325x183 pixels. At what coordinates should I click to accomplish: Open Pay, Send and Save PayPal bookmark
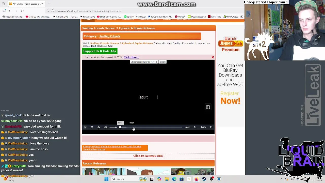[x=160, y=17]
